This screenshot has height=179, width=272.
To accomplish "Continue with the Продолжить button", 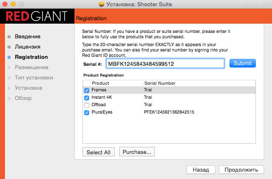I will (x=241, y=170).
